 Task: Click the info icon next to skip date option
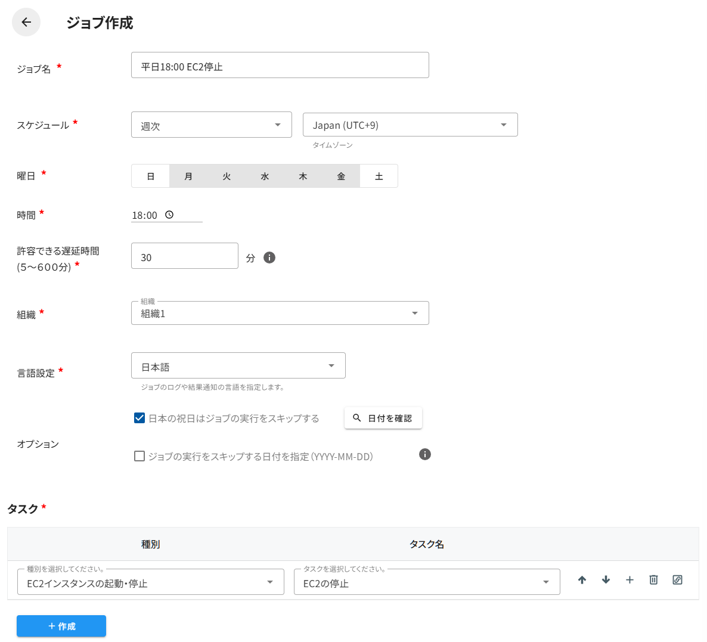425,454
